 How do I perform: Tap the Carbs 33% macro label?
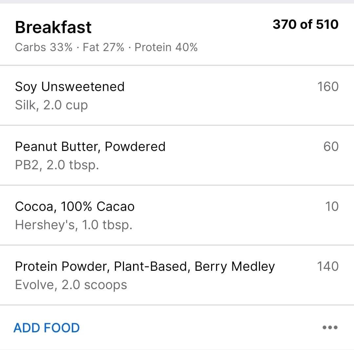point(44,47)
